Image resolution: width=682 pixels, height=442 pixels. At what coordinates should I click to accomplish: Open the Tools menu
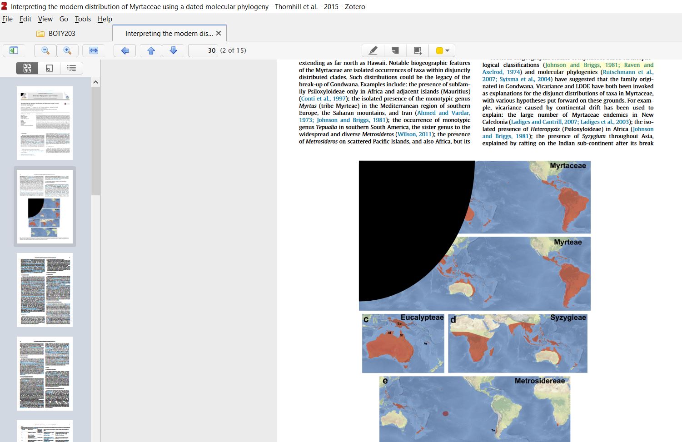tap(83, 19)
